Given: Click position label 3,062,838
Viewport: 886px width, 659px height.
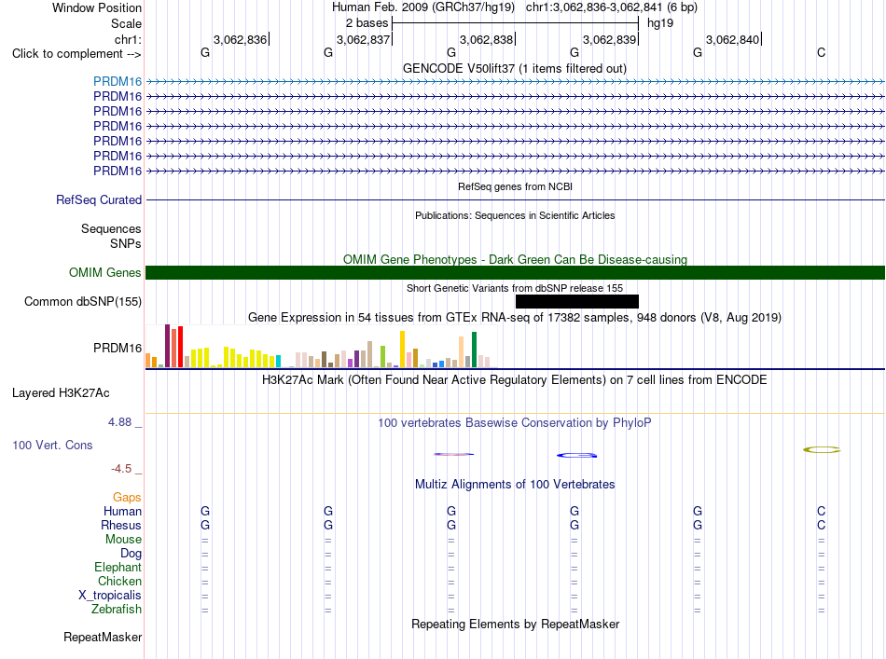Looking at the screenshot, I should point(486,39).
